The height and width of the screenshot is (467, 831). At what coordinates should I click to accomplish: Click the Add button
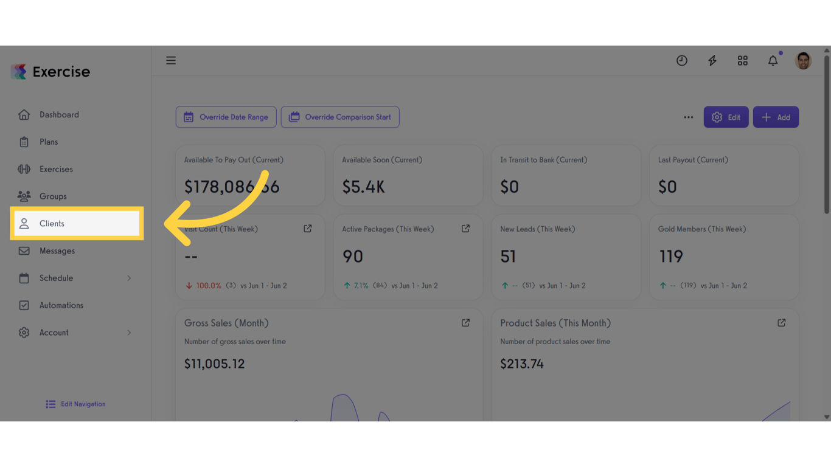(x=776, y=117)
